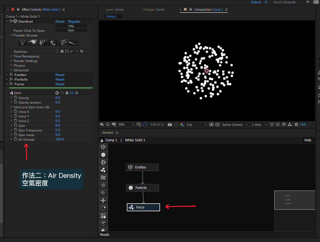
Task: Take snapshot with camera icon in viewer
Action: coord(170,125)
